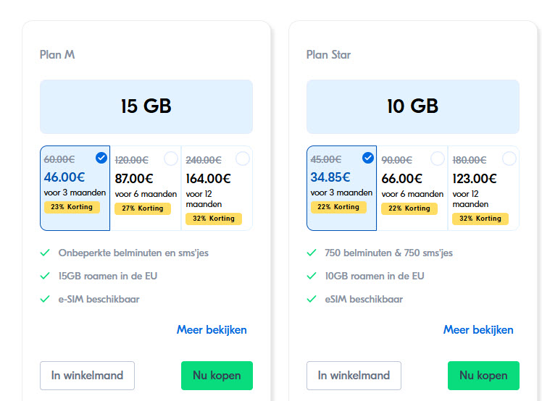The width and height of the screenshot is (542, 401).
Task: Click checkmark icon beside 'e-SIM beschikbaar'
Action: (x=45, y=299)
